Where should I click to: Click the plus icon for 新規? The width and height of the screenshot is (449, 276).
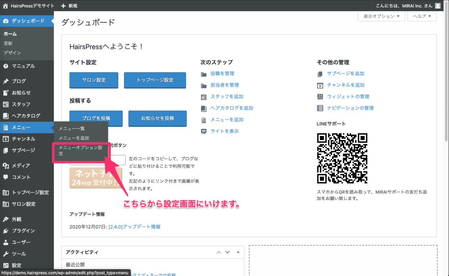pyautogui.click(x=63, y=6)
